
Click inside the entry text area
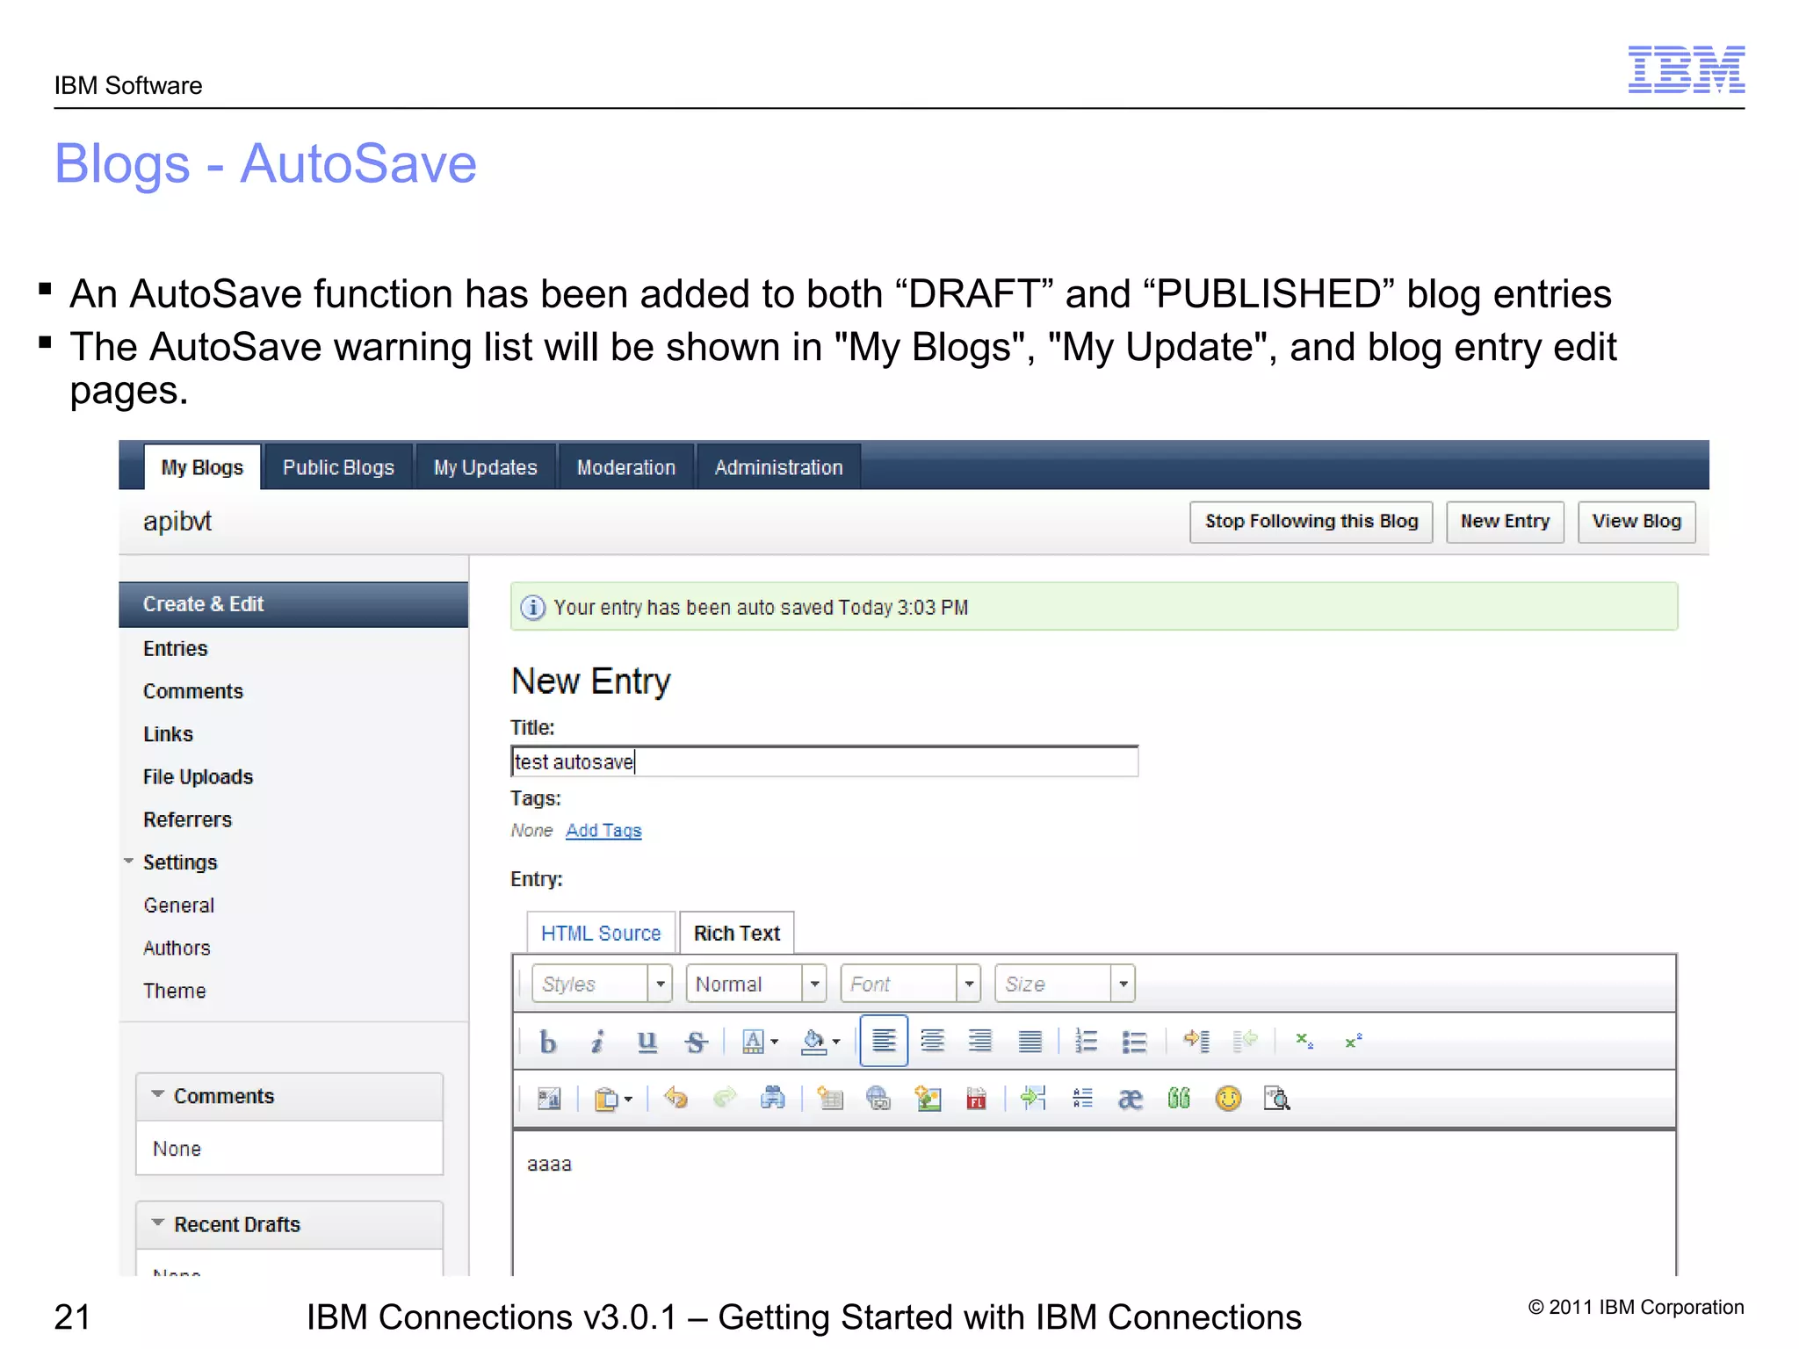[1094, 1203]
